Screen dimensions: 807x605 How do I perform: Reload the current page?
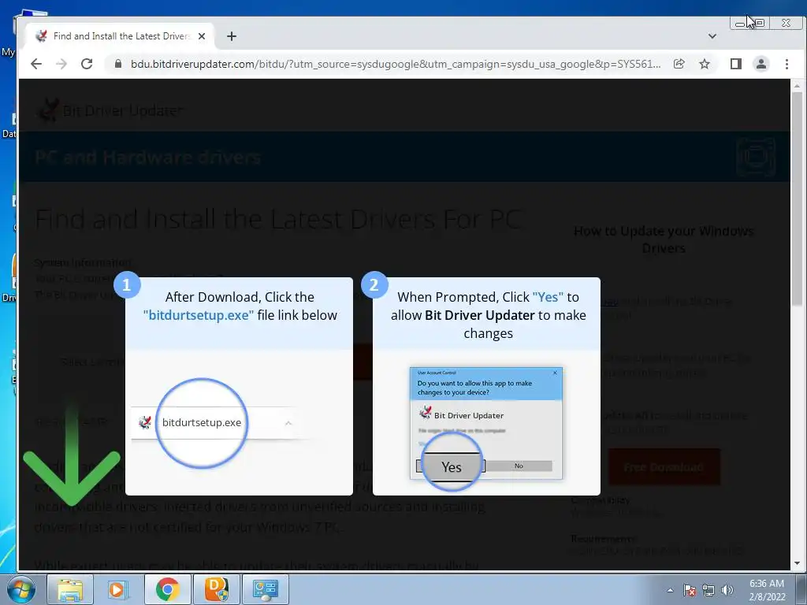coord(87,64)
